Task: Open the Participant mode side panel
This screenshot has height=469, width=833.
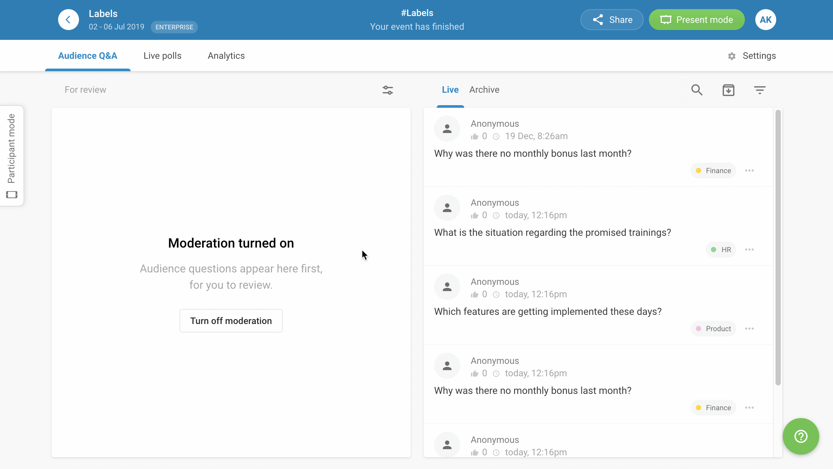Action: (x=12, y=156)
